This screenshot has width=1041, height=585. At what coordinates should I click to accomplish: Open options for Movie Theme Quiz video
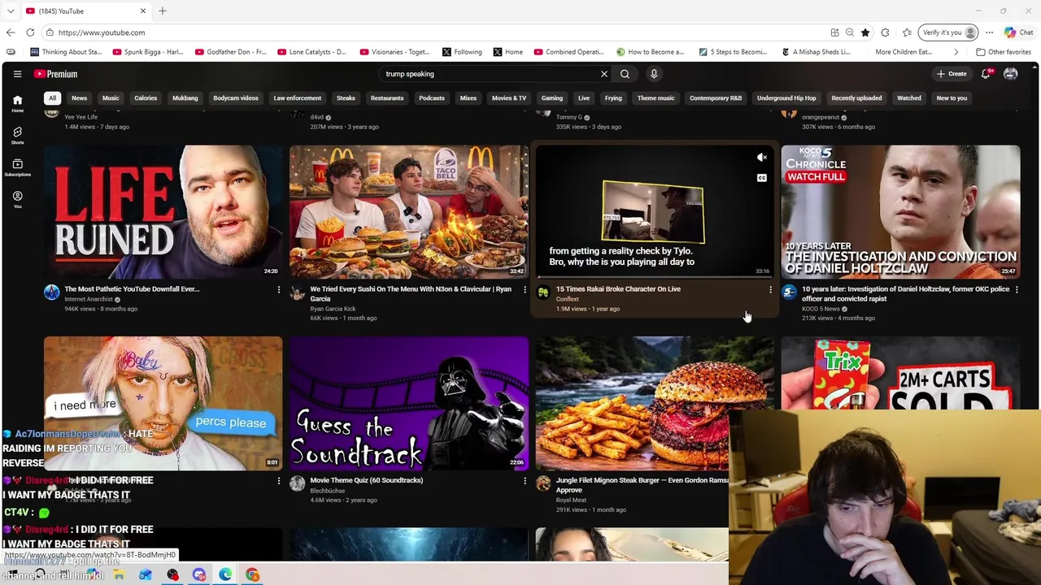pos(525,481)
